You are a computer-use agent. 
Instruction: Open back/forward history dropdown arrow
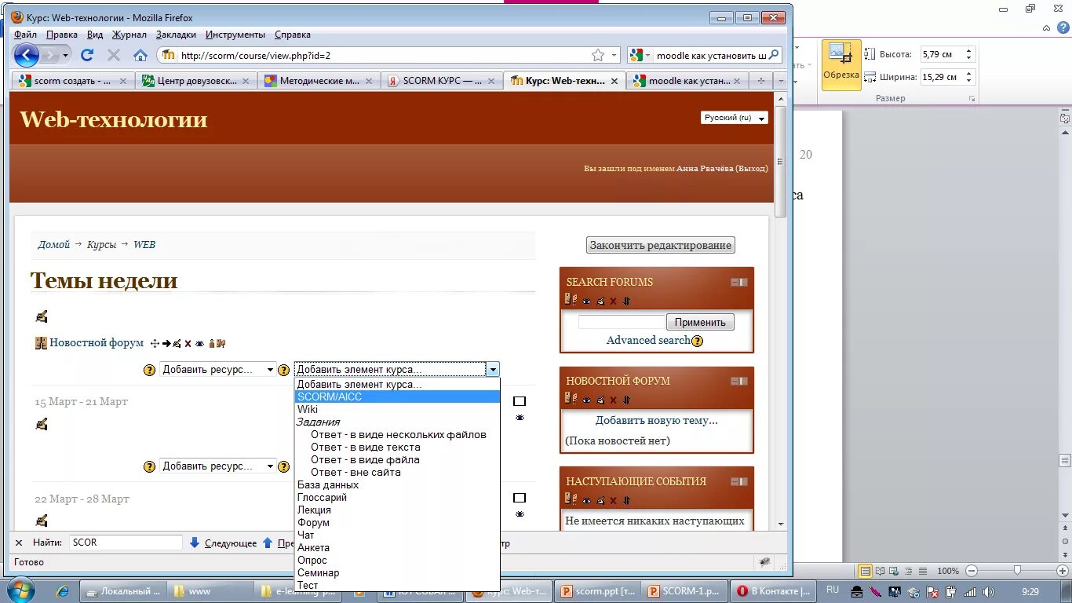point(65,55)
